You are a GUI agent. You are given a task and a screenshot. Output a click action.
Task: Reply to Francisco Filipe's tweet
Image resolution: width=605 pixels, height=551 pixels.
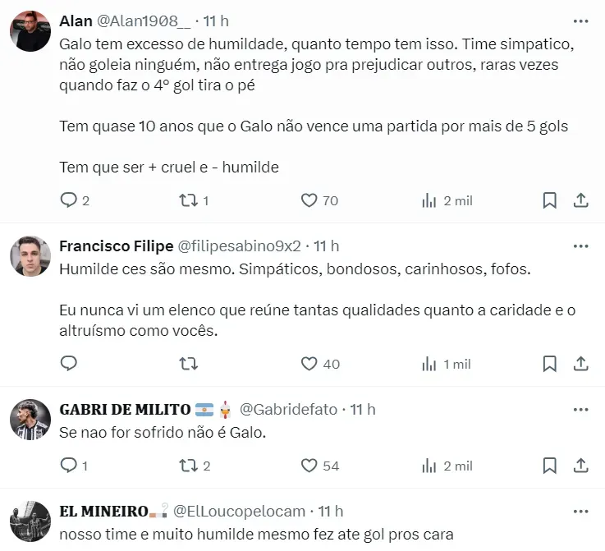tap(69, 364)
